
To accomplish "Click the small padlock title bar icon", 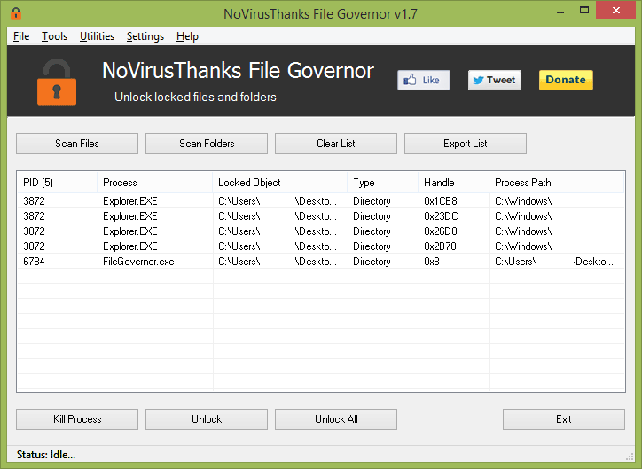I will [x=16, y=13].
